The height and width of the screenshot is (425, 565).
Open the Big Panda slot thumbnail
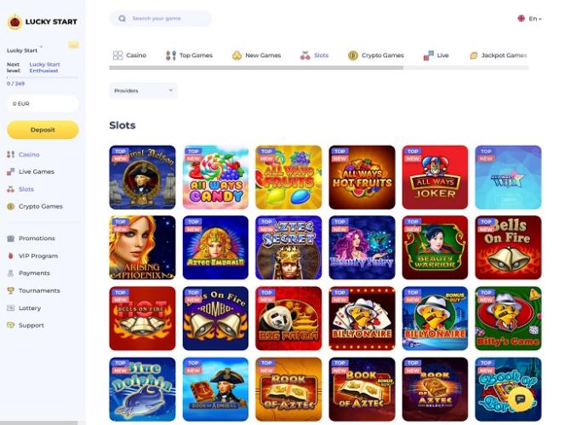pyautogui.click(x=288, y=319)
